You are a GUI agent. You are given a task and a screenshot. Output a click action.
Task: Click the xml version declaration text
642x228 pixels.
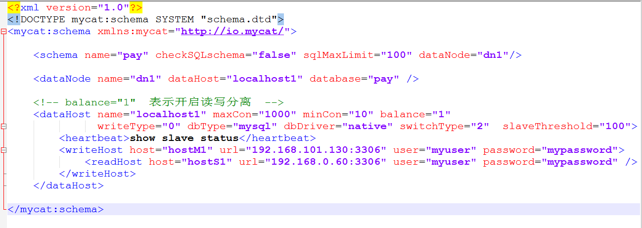[75, 8]
